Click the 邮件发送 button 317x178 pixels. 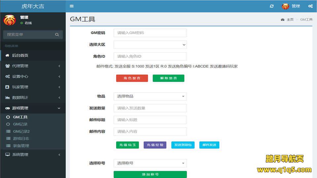(x=209, y=145)
